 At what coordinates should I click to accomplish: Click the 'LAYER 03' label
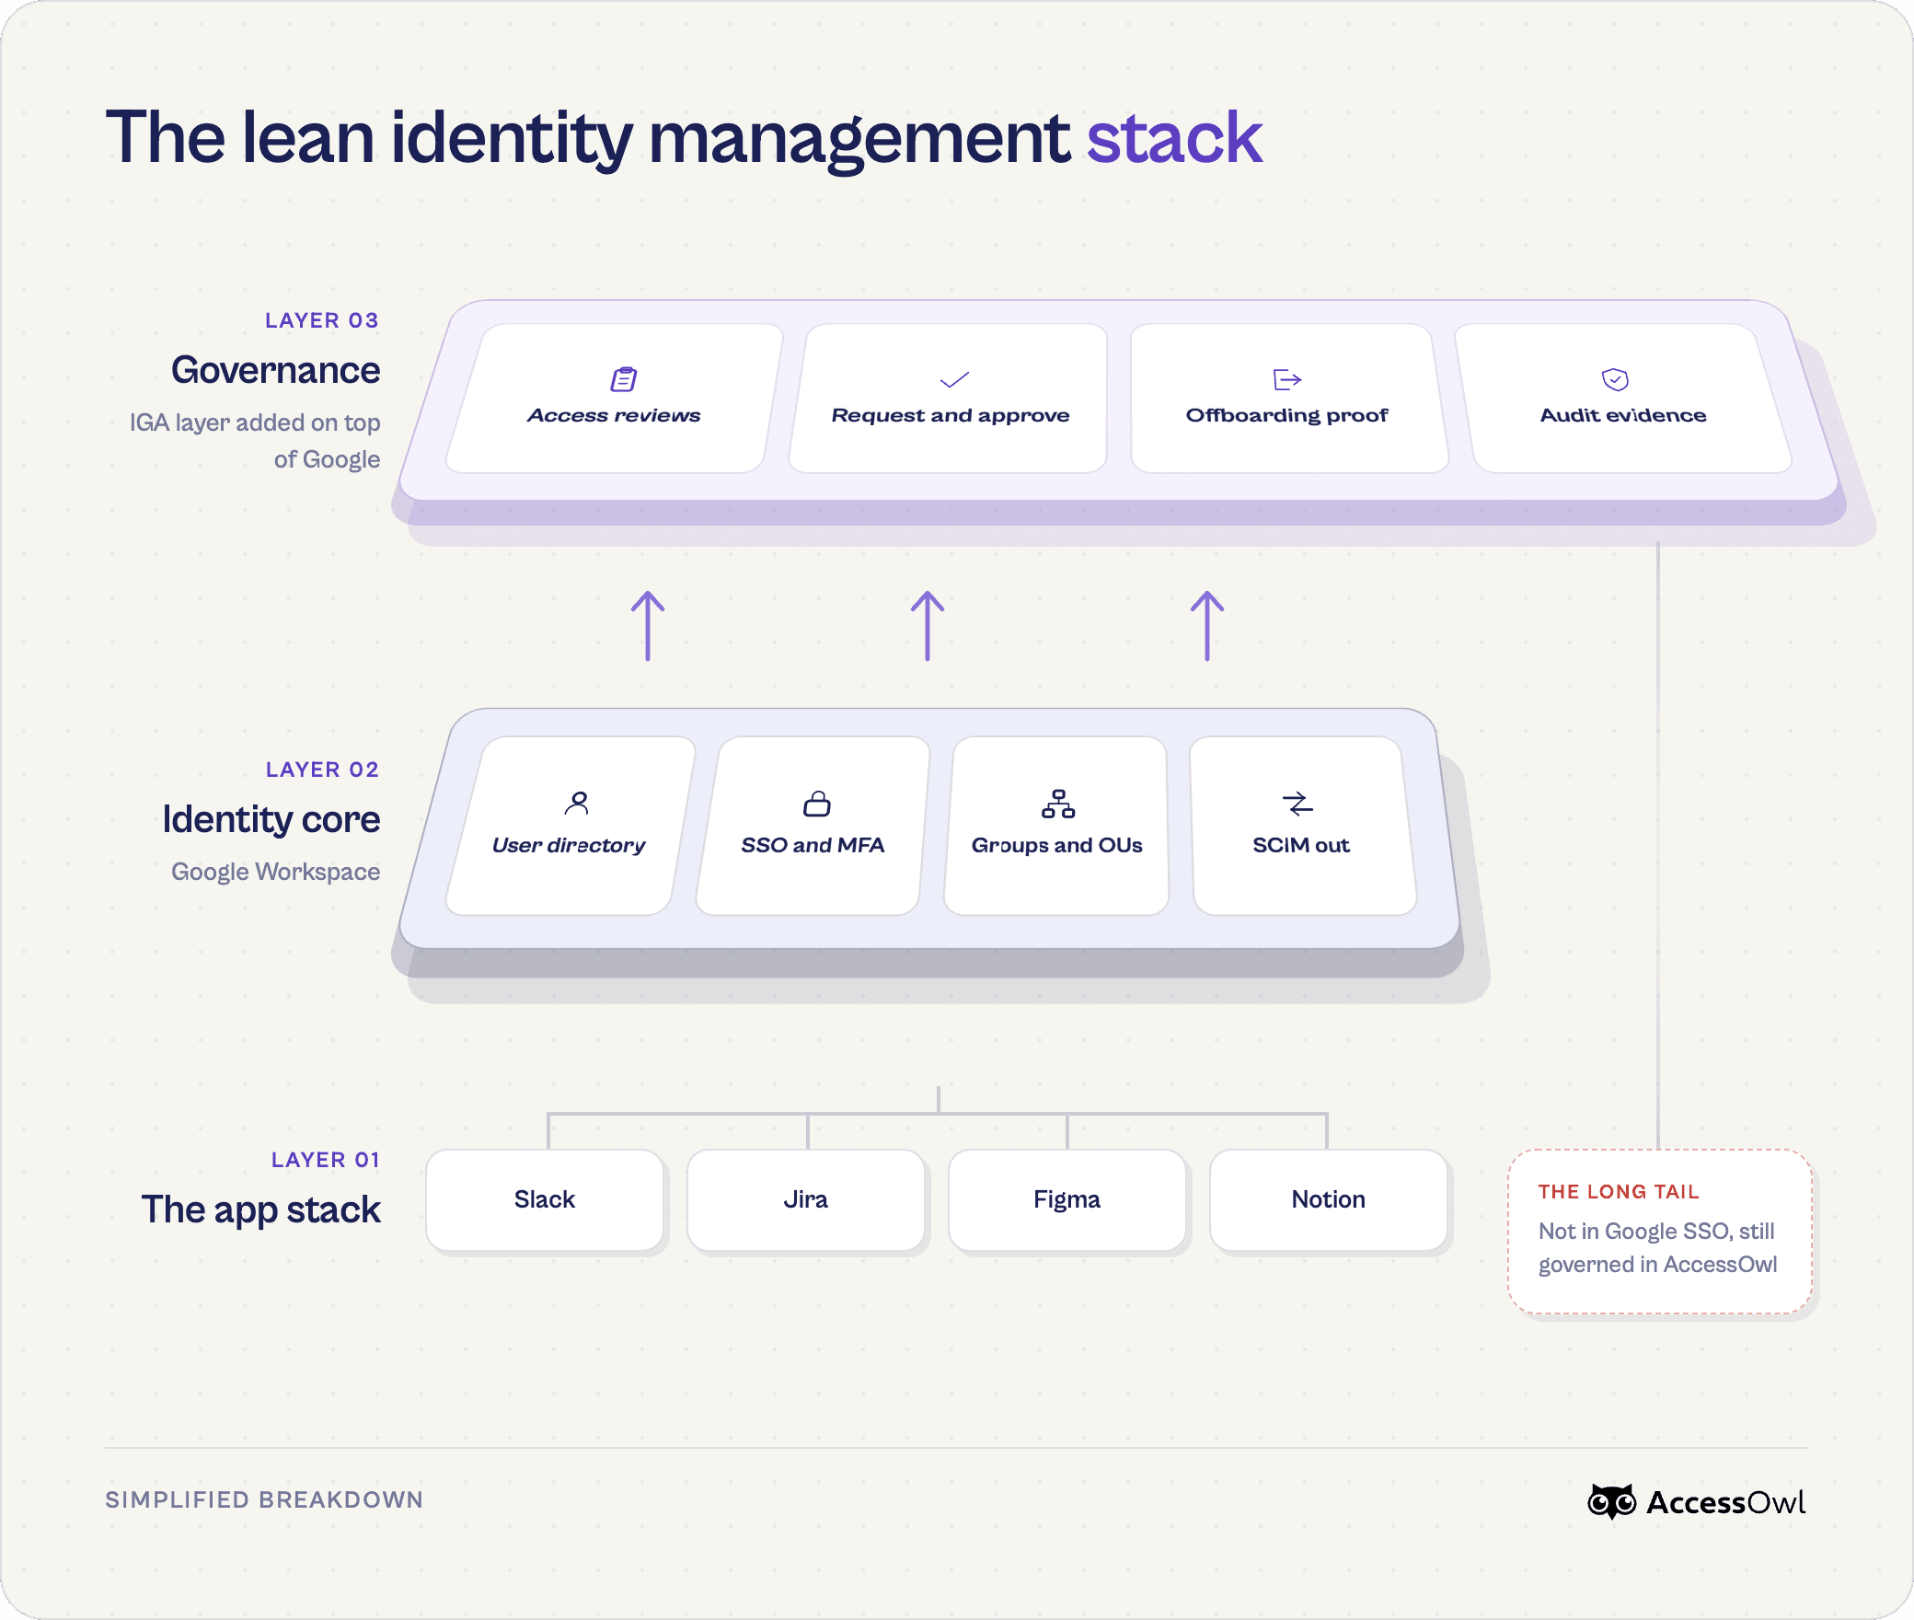[322, 320]
